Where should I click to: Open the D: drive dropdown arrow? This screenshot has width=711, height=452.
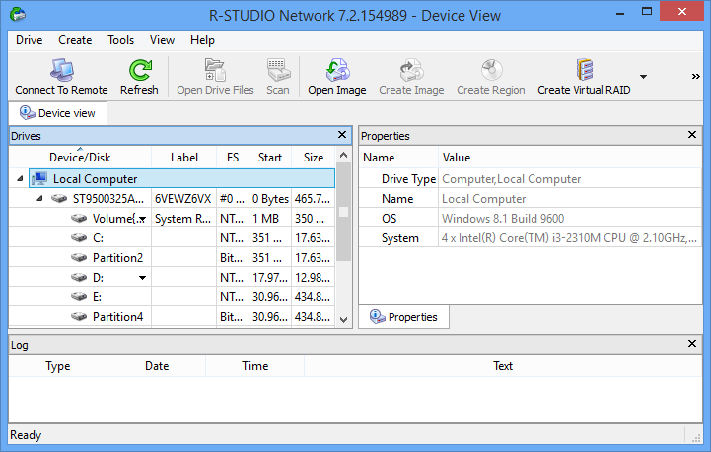tap(142, 278)
